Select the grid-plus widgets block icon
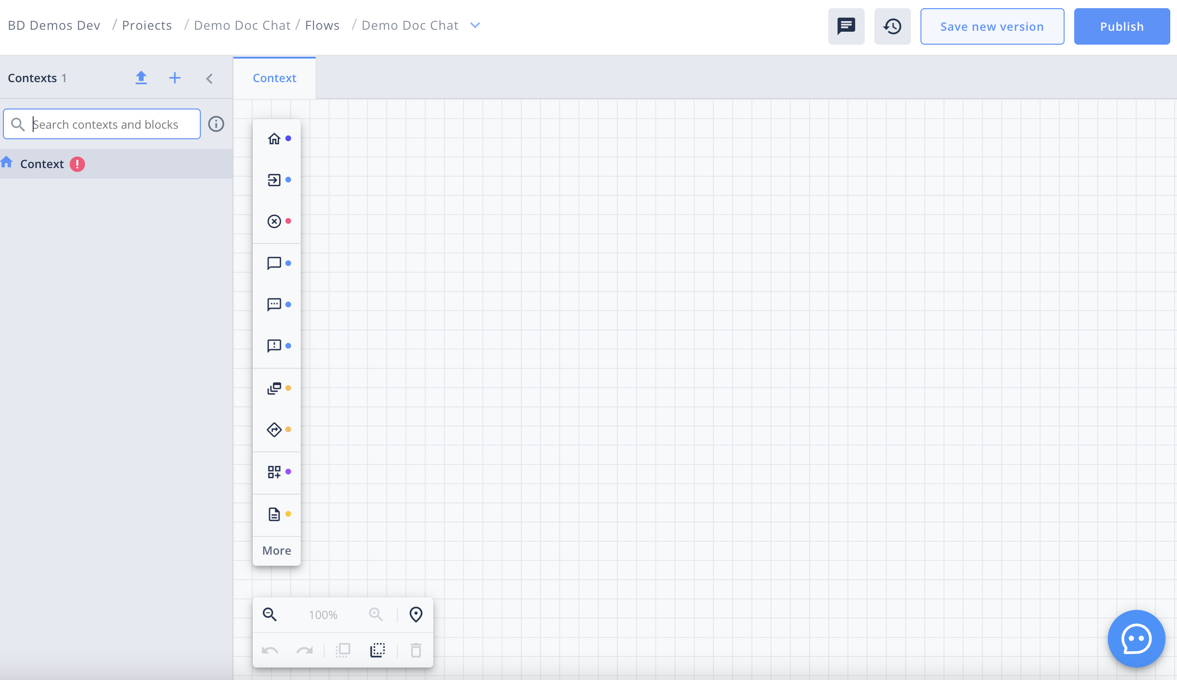Screen dimensions: 1177x680 pos(274,472)
